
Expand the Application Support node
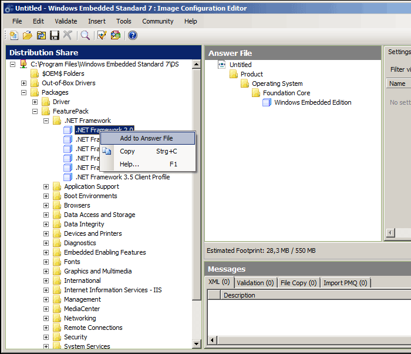[46, 187]
